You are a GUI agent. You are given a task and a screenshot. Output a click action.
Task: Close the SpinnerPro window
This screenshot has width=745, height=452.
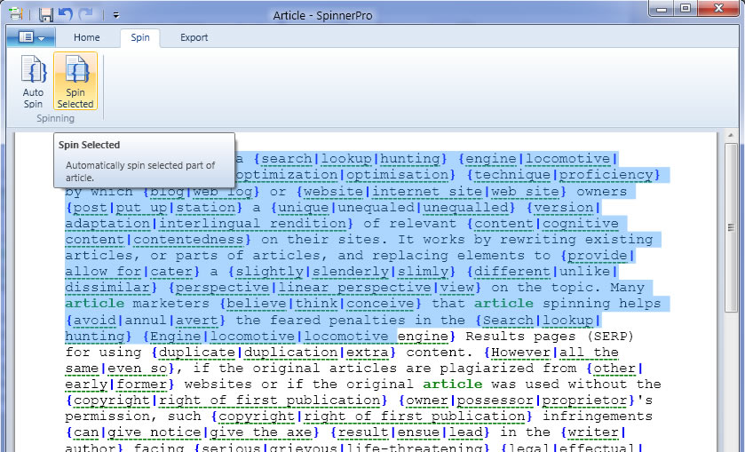coord(717,9)
